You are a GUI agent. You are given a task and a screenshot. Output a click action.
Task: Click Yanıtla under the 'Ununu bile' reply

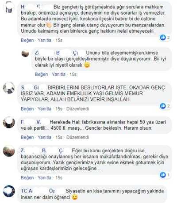tap(58, 74)
